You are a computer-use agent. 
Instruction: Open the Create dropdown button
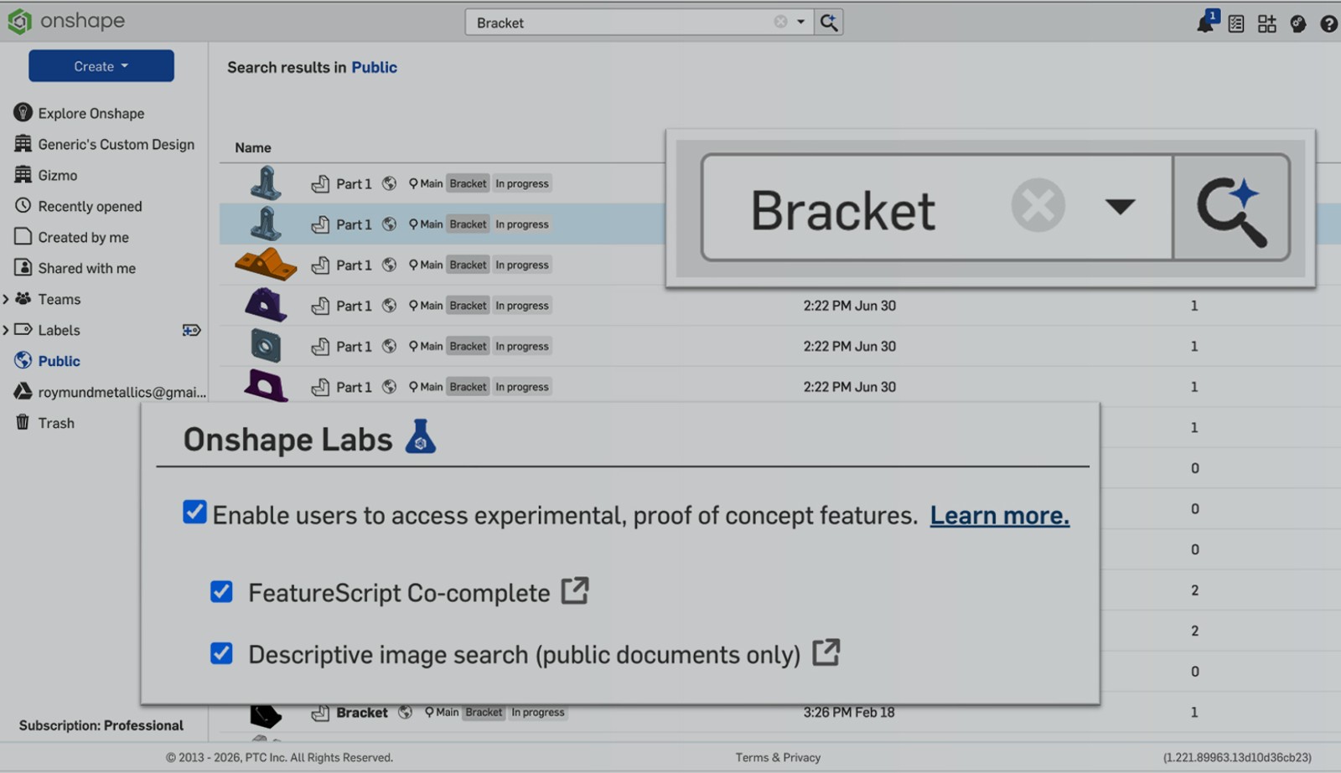(x=101, y=66)
